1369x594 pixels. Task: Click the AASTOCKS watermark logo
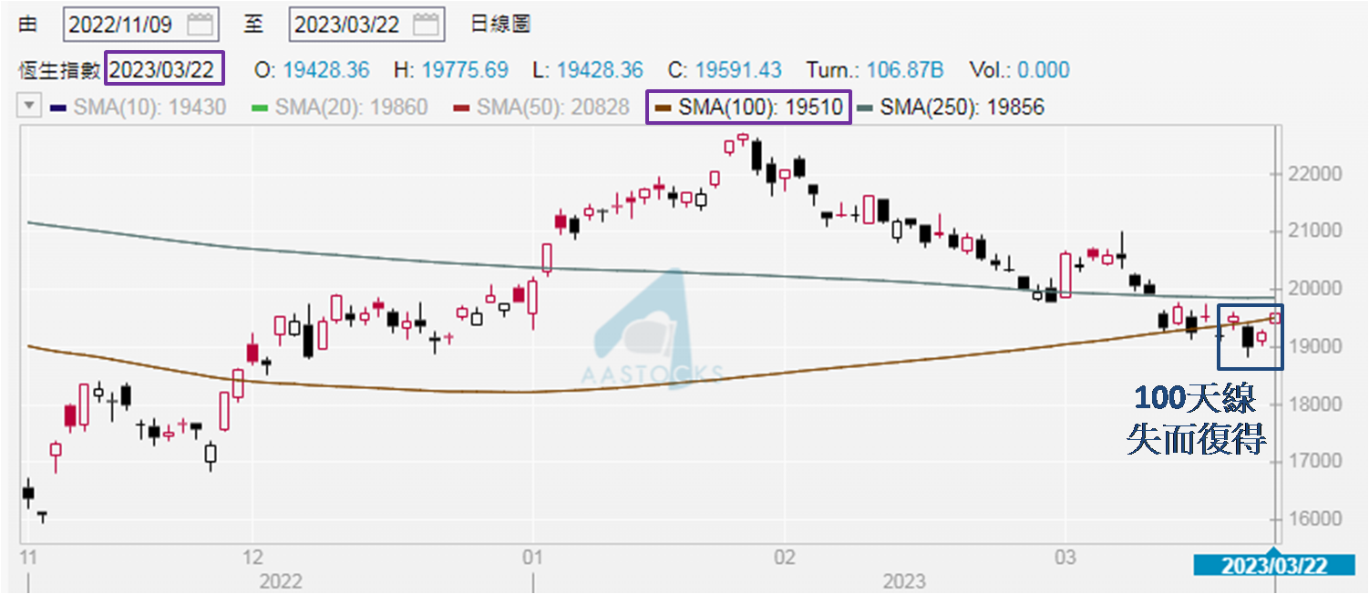[654, 335]
